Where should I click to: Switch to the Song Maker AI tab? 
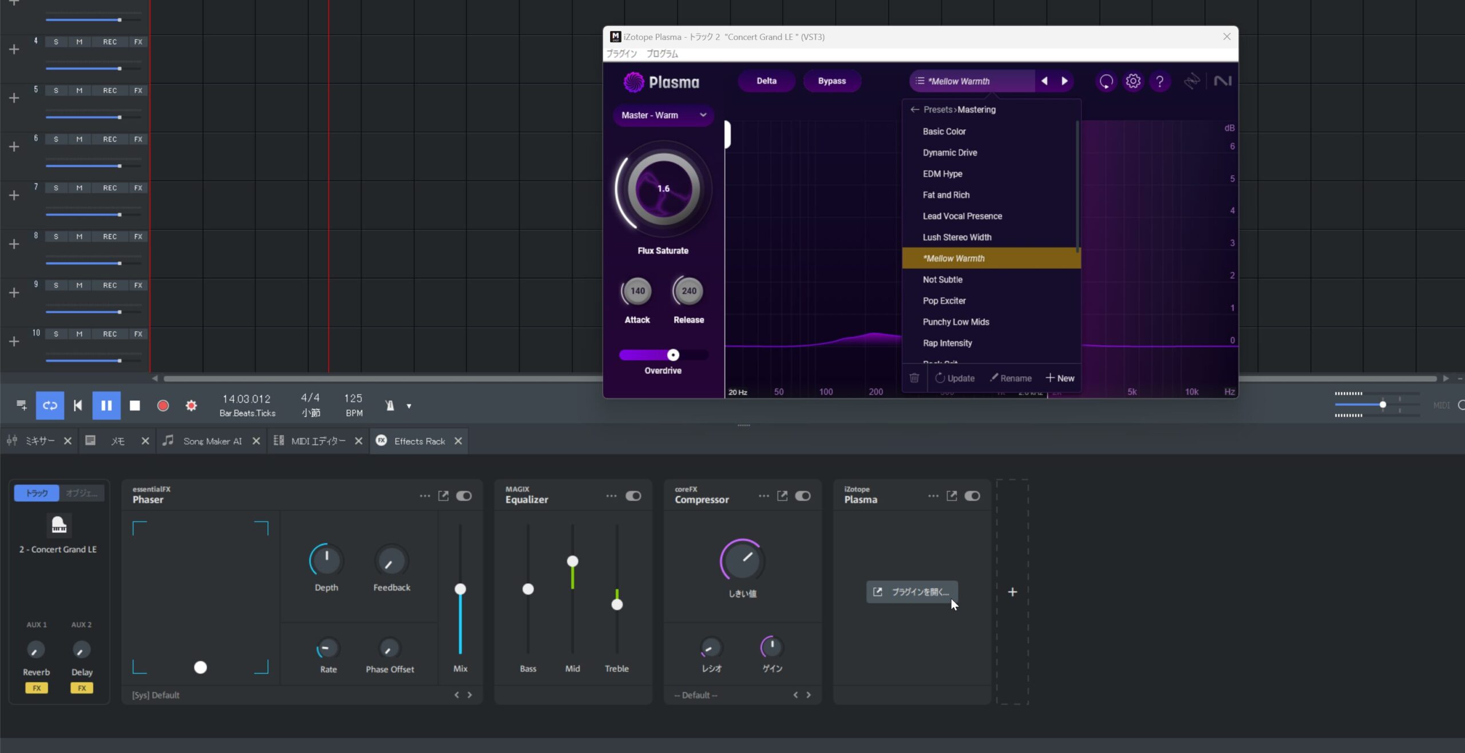(x=212, y=441)
